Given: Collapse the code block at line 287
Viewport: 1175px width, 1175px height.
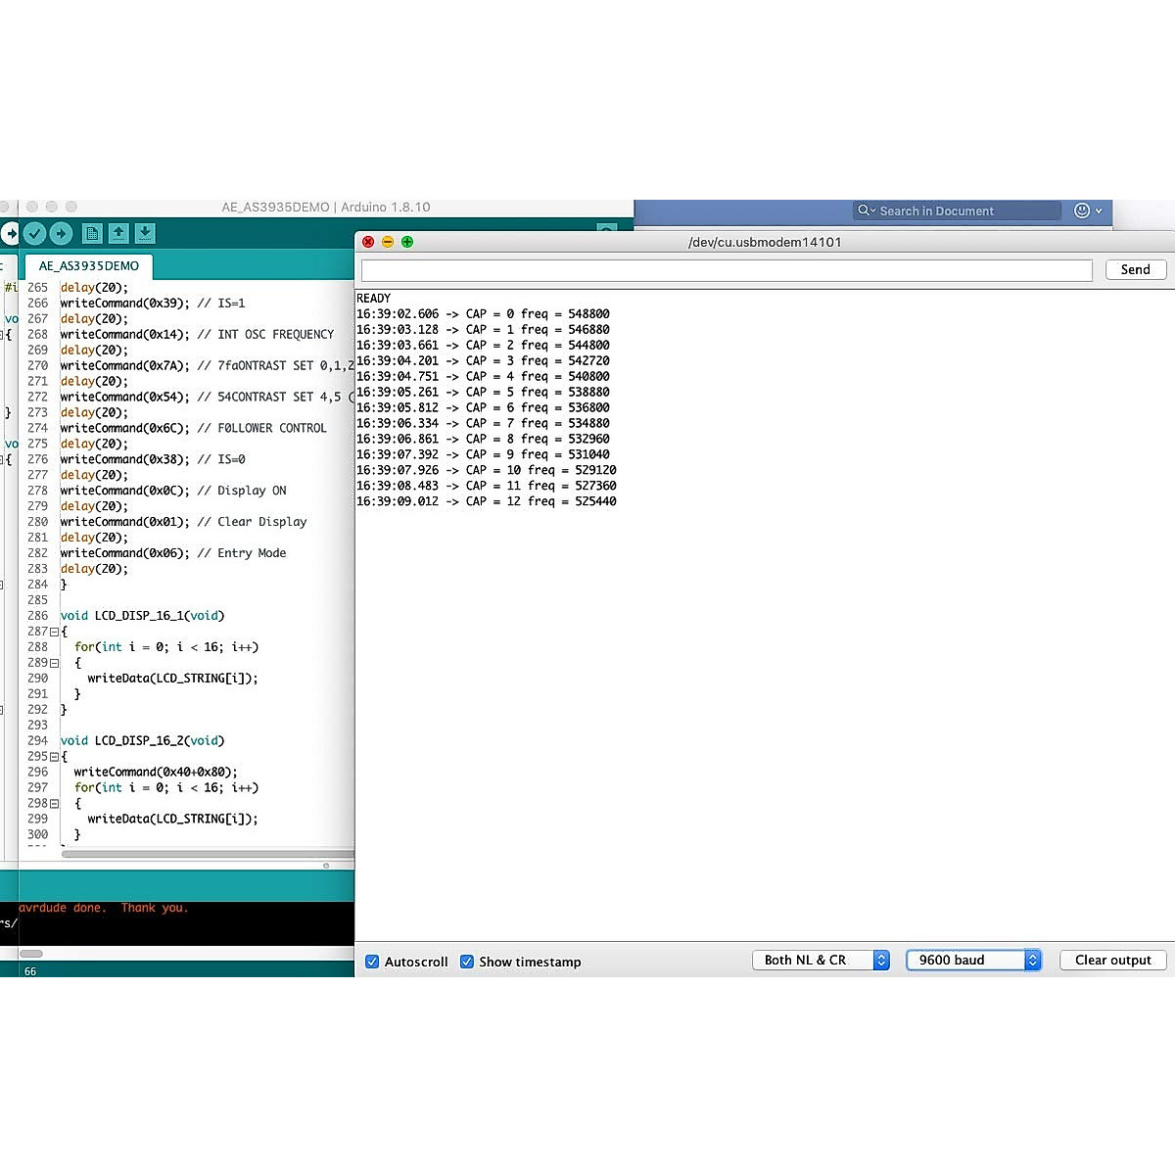Looking at the screenshot, I should point(54,632).
